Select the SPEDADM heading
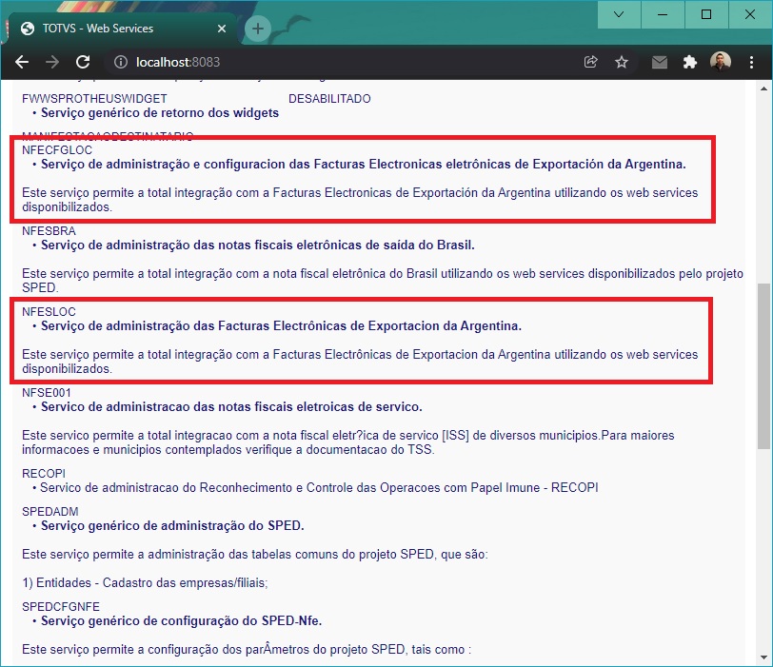This screenshot has width=773, height=667. point(50,512)
